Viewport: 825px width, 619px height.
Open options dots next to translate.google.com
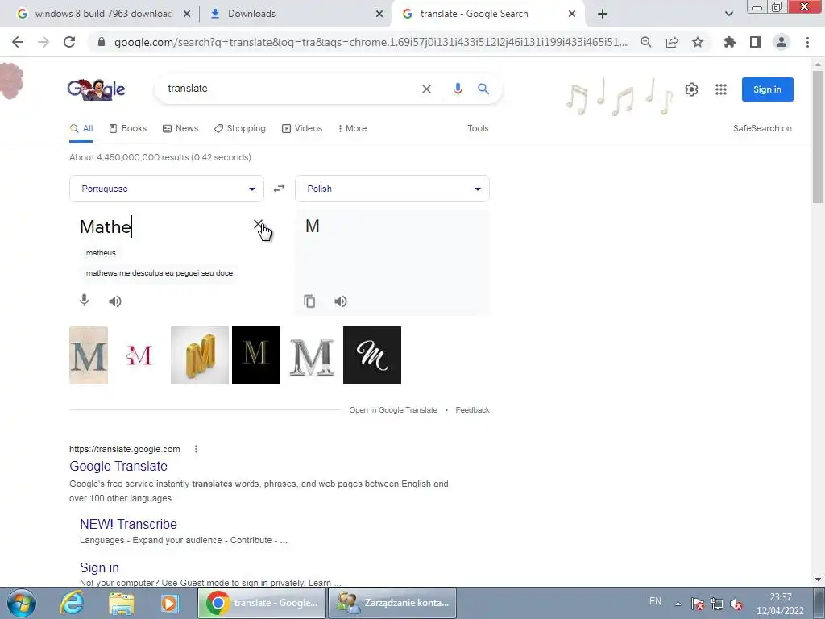click(197, 449)
